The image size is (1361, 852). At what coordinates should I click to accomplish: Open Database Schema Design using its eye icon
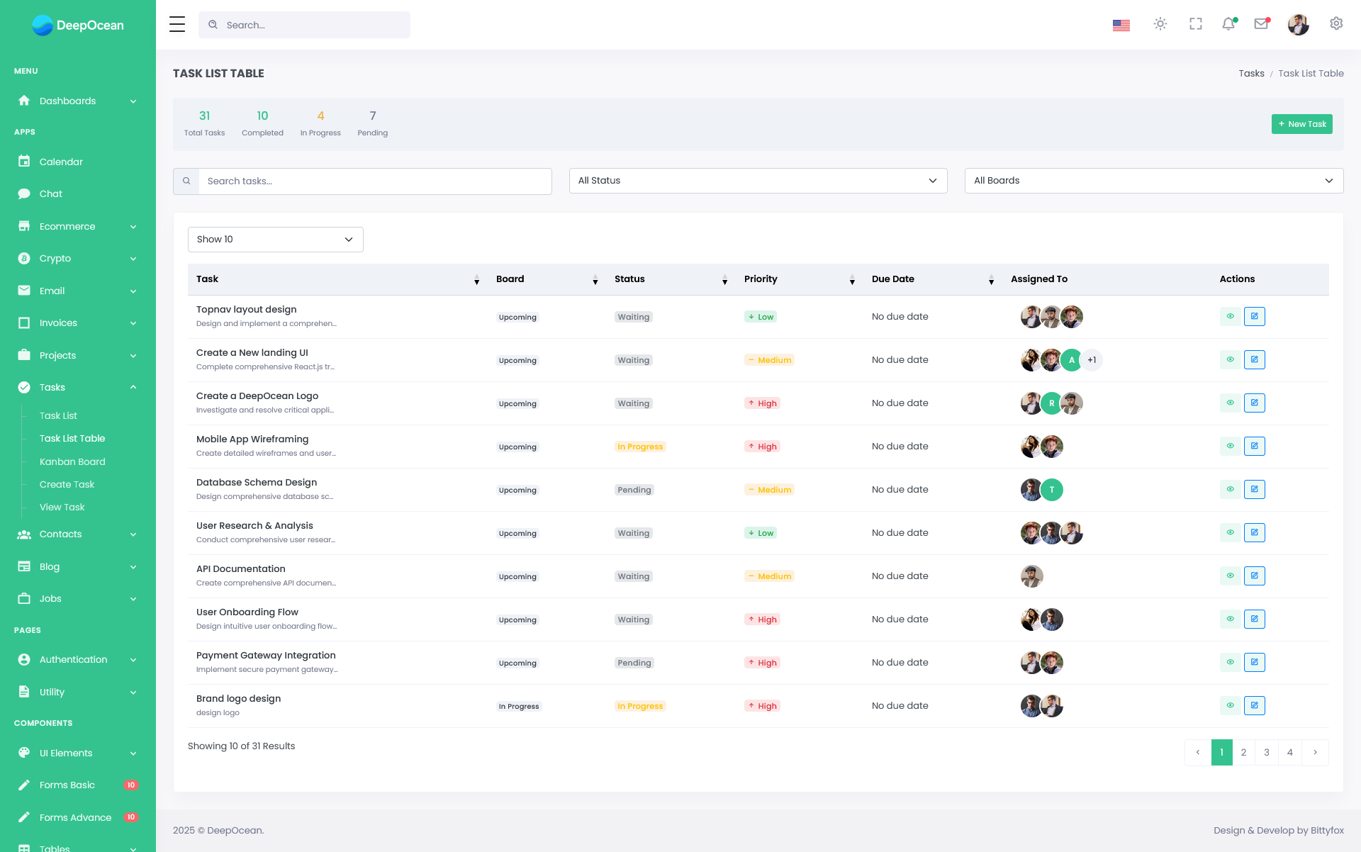pyautogui.click(x=1230, y=489)
